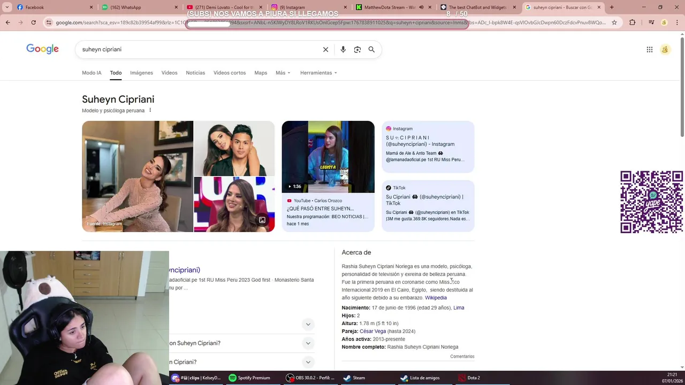Open the couple photo thumbnail
Image resolution: width=685 pixels, height=385 pixels.
point(234,148)
